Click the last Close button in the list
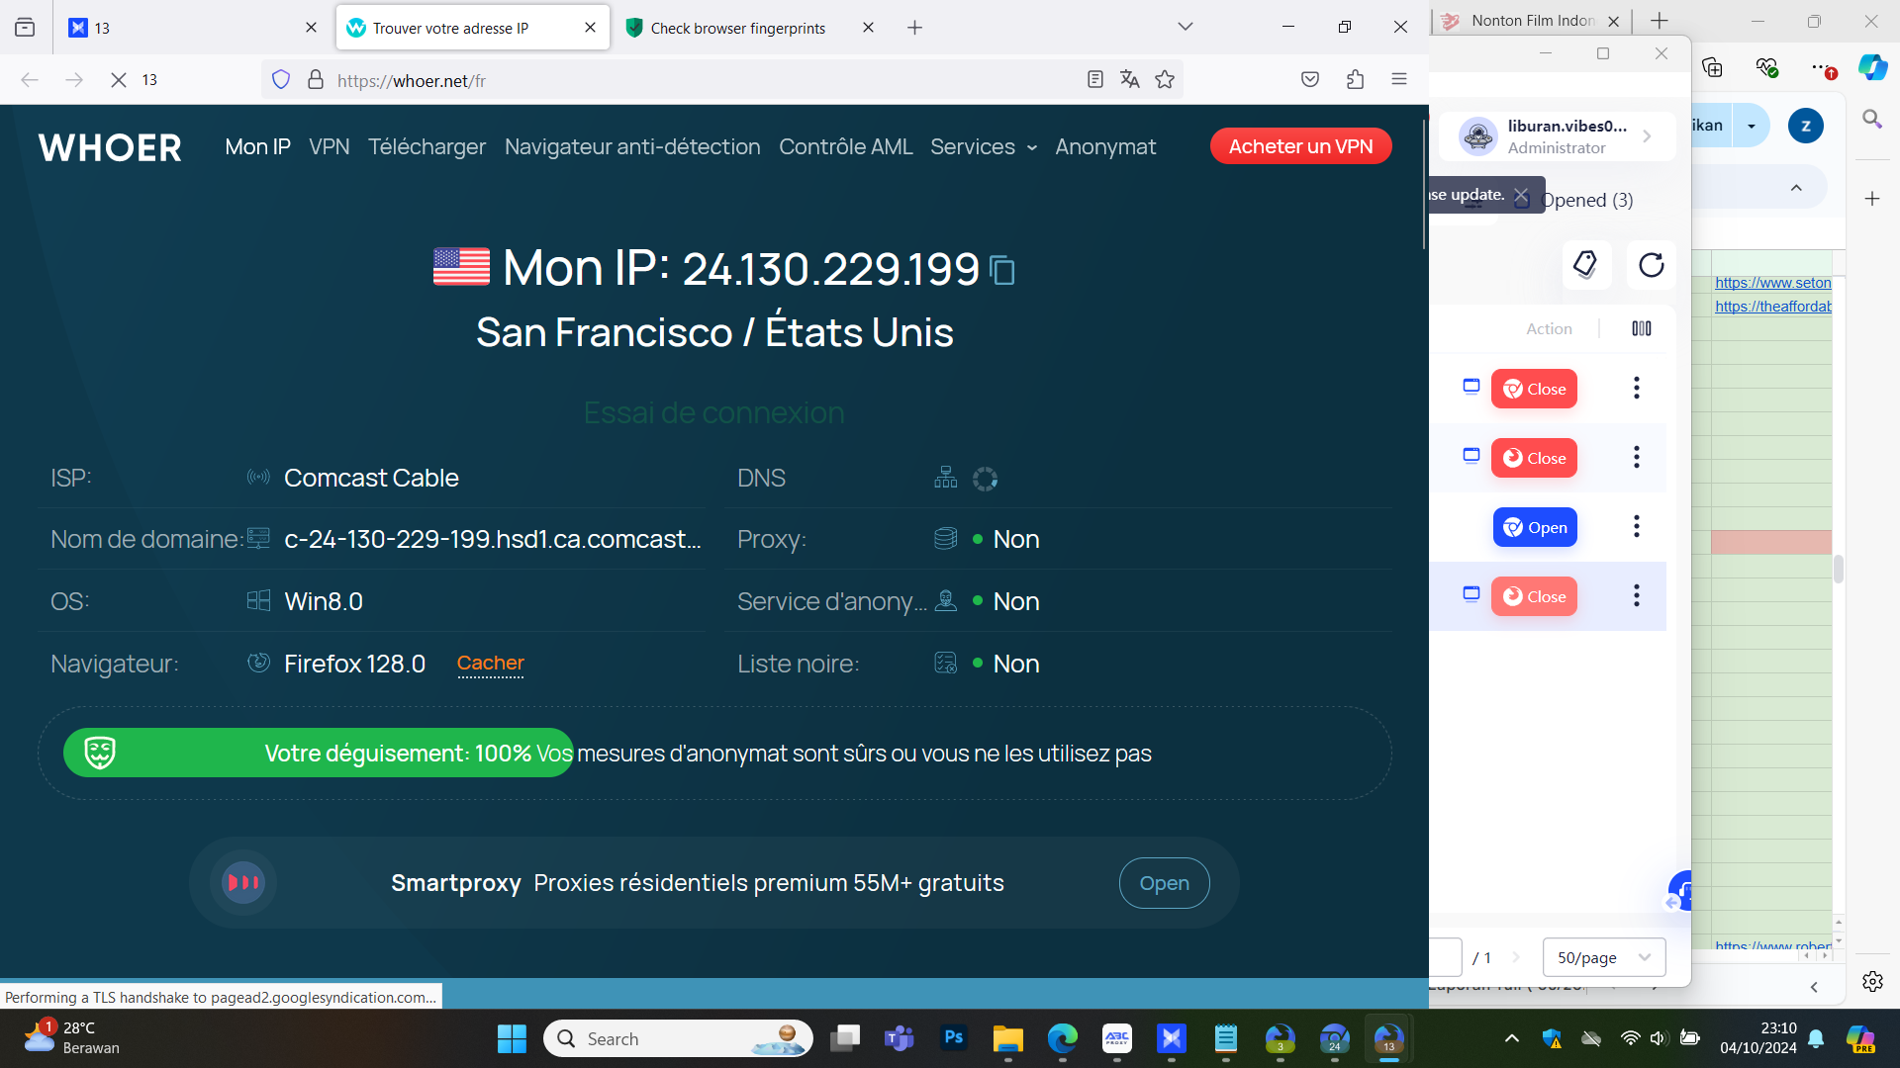 pos(1534,596)
